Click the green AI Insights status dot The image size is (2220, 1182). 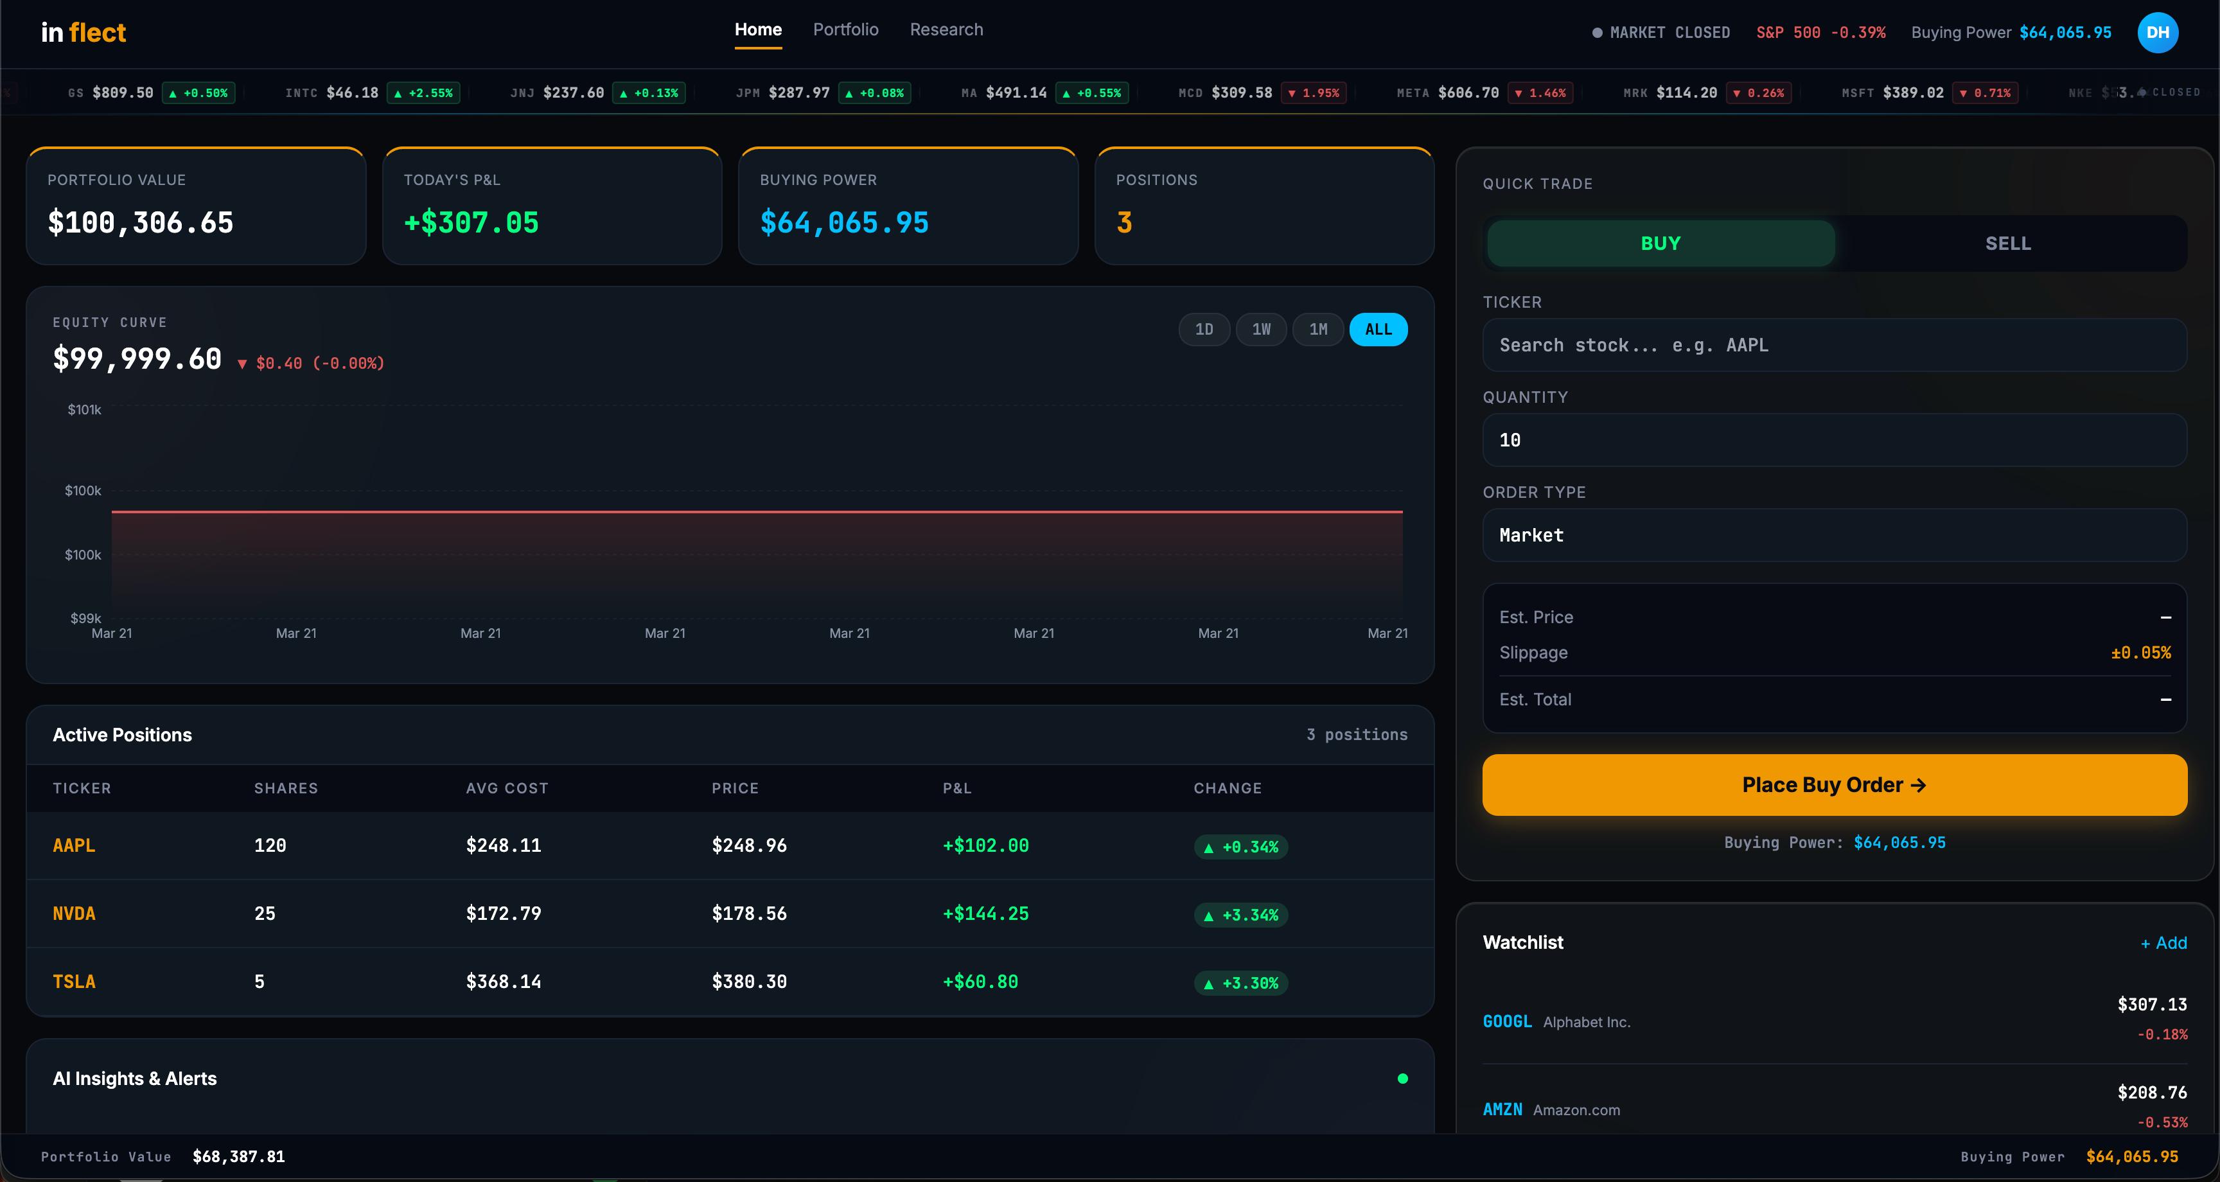(1402, 1079)
